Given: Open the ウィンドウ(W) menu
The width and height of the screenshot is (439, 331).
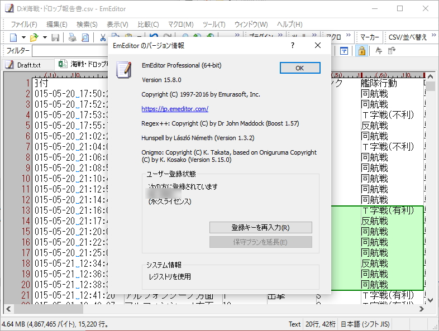Looking at the screenshot, I should [251, 25].
